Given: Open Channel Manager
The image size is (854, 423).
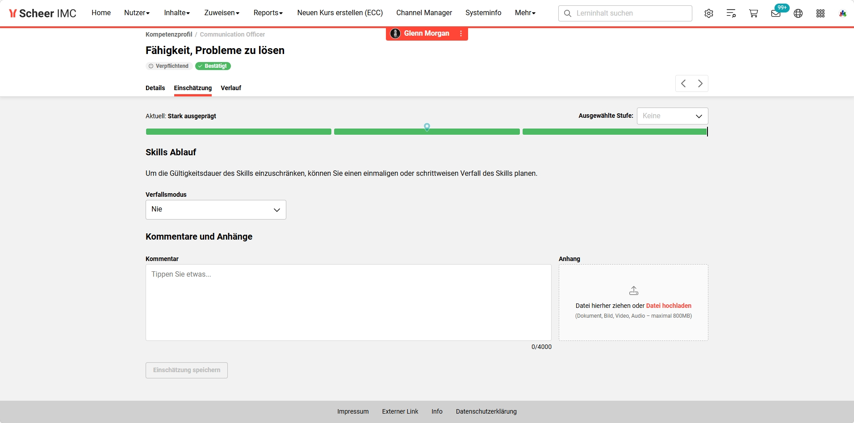Looking at the screenshot, I should [x=424, y=13].
